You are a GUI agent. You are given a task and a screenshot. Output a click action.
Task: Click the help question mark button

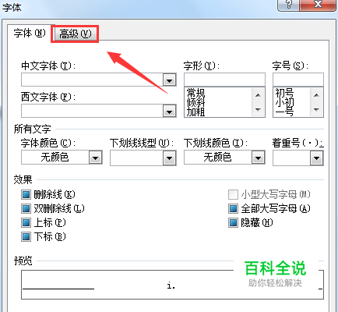(x=288, y=5)
